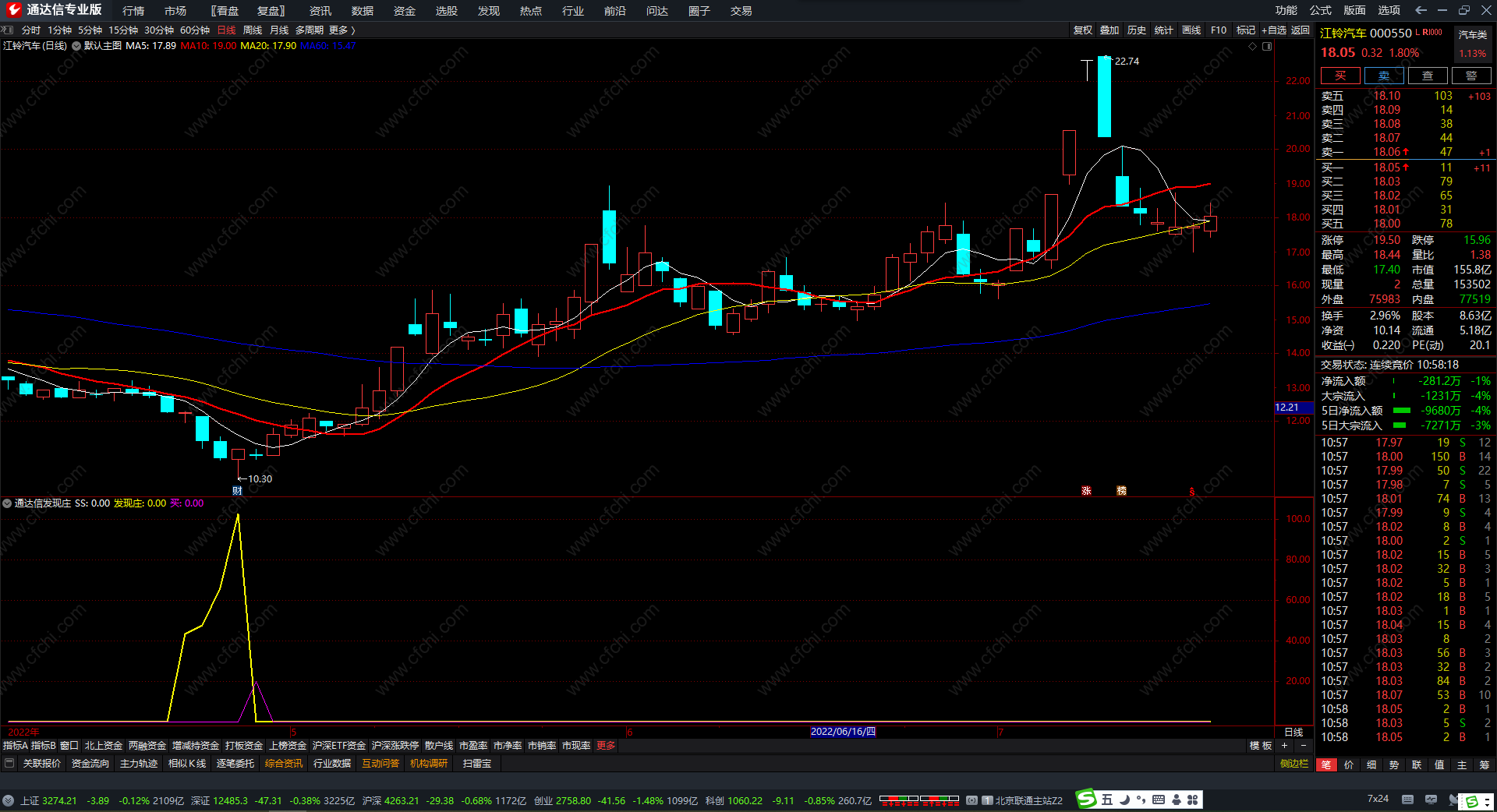Open the 主力轨迹 bottom tab
Viewport: 1497px width, 812px height.
point(139,764)
